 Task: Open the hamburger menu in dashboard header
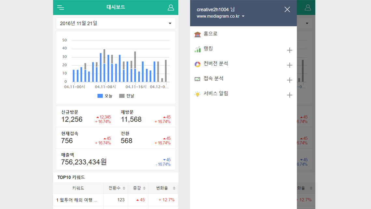pos(61,7)
